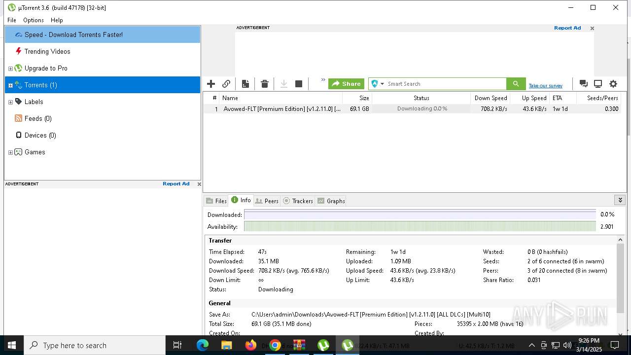Screen dimensions: 631x355
Task: Open Preferences gear icon
Action: click(x=613, y=84)
